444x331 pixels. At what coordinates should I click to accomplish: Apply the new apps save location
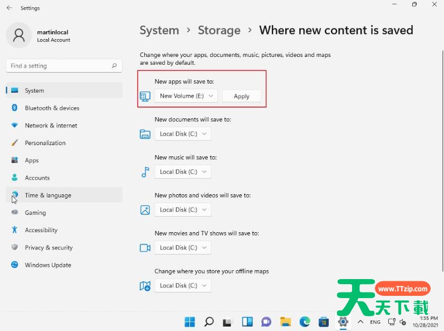241,96
